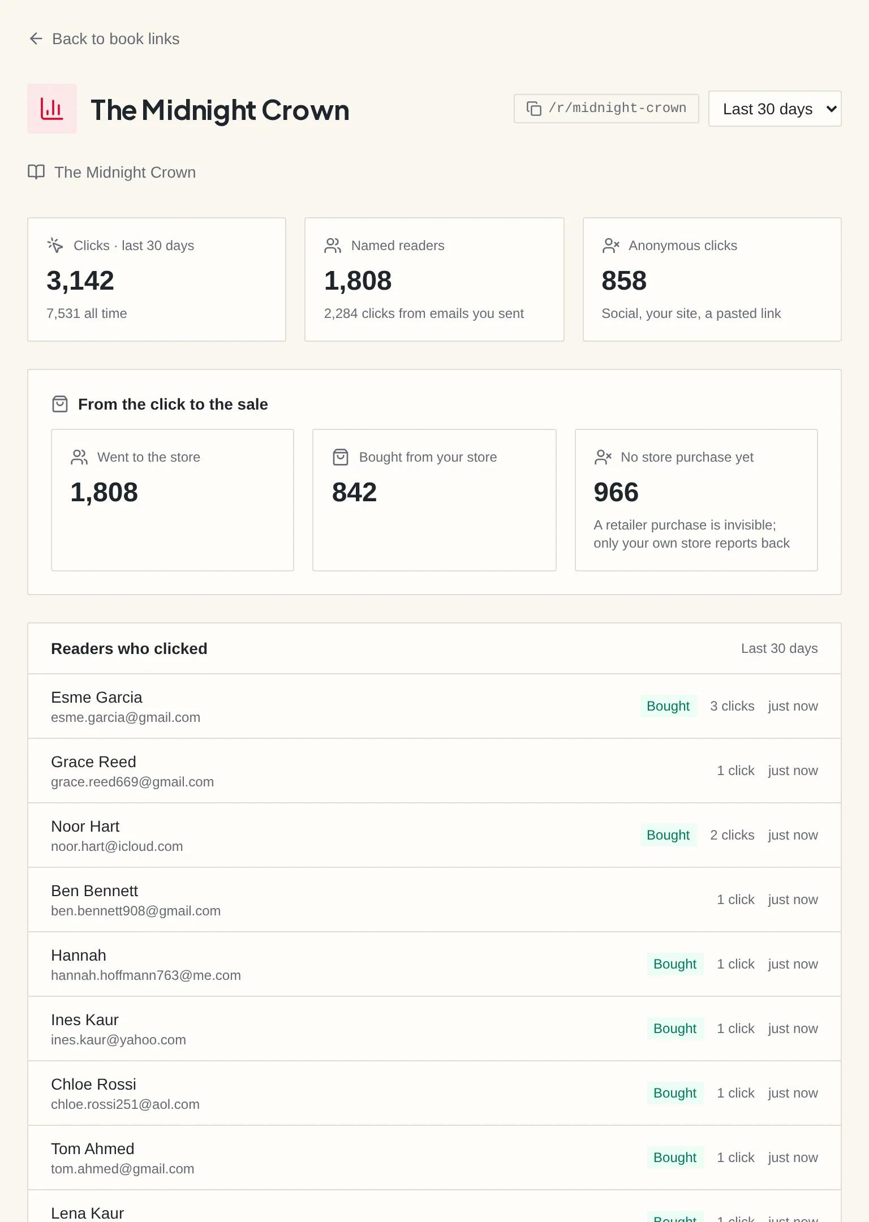Click the pink bar chart icon
This screenshot has height=1222, width=869.
click(52, 109)
